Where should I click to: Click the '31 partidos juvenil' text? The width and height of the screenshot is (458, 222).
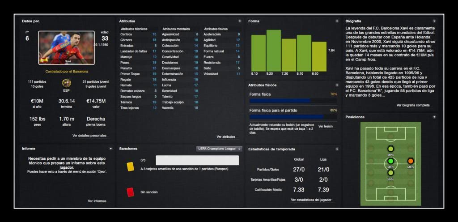96,81
